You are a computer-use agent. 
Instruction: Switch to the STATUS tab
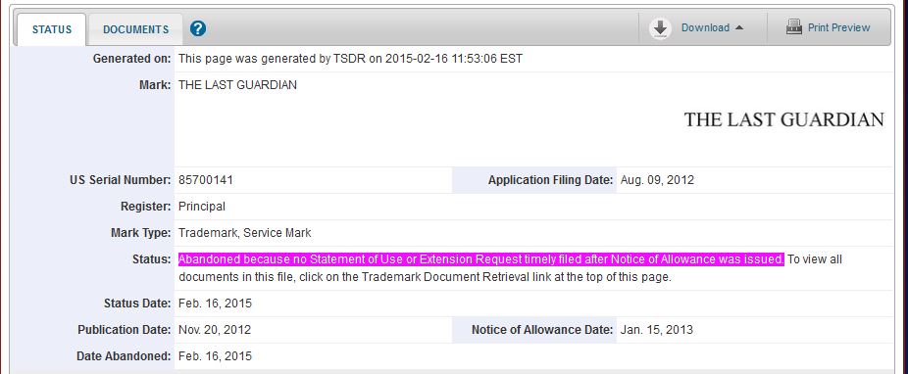52,29
